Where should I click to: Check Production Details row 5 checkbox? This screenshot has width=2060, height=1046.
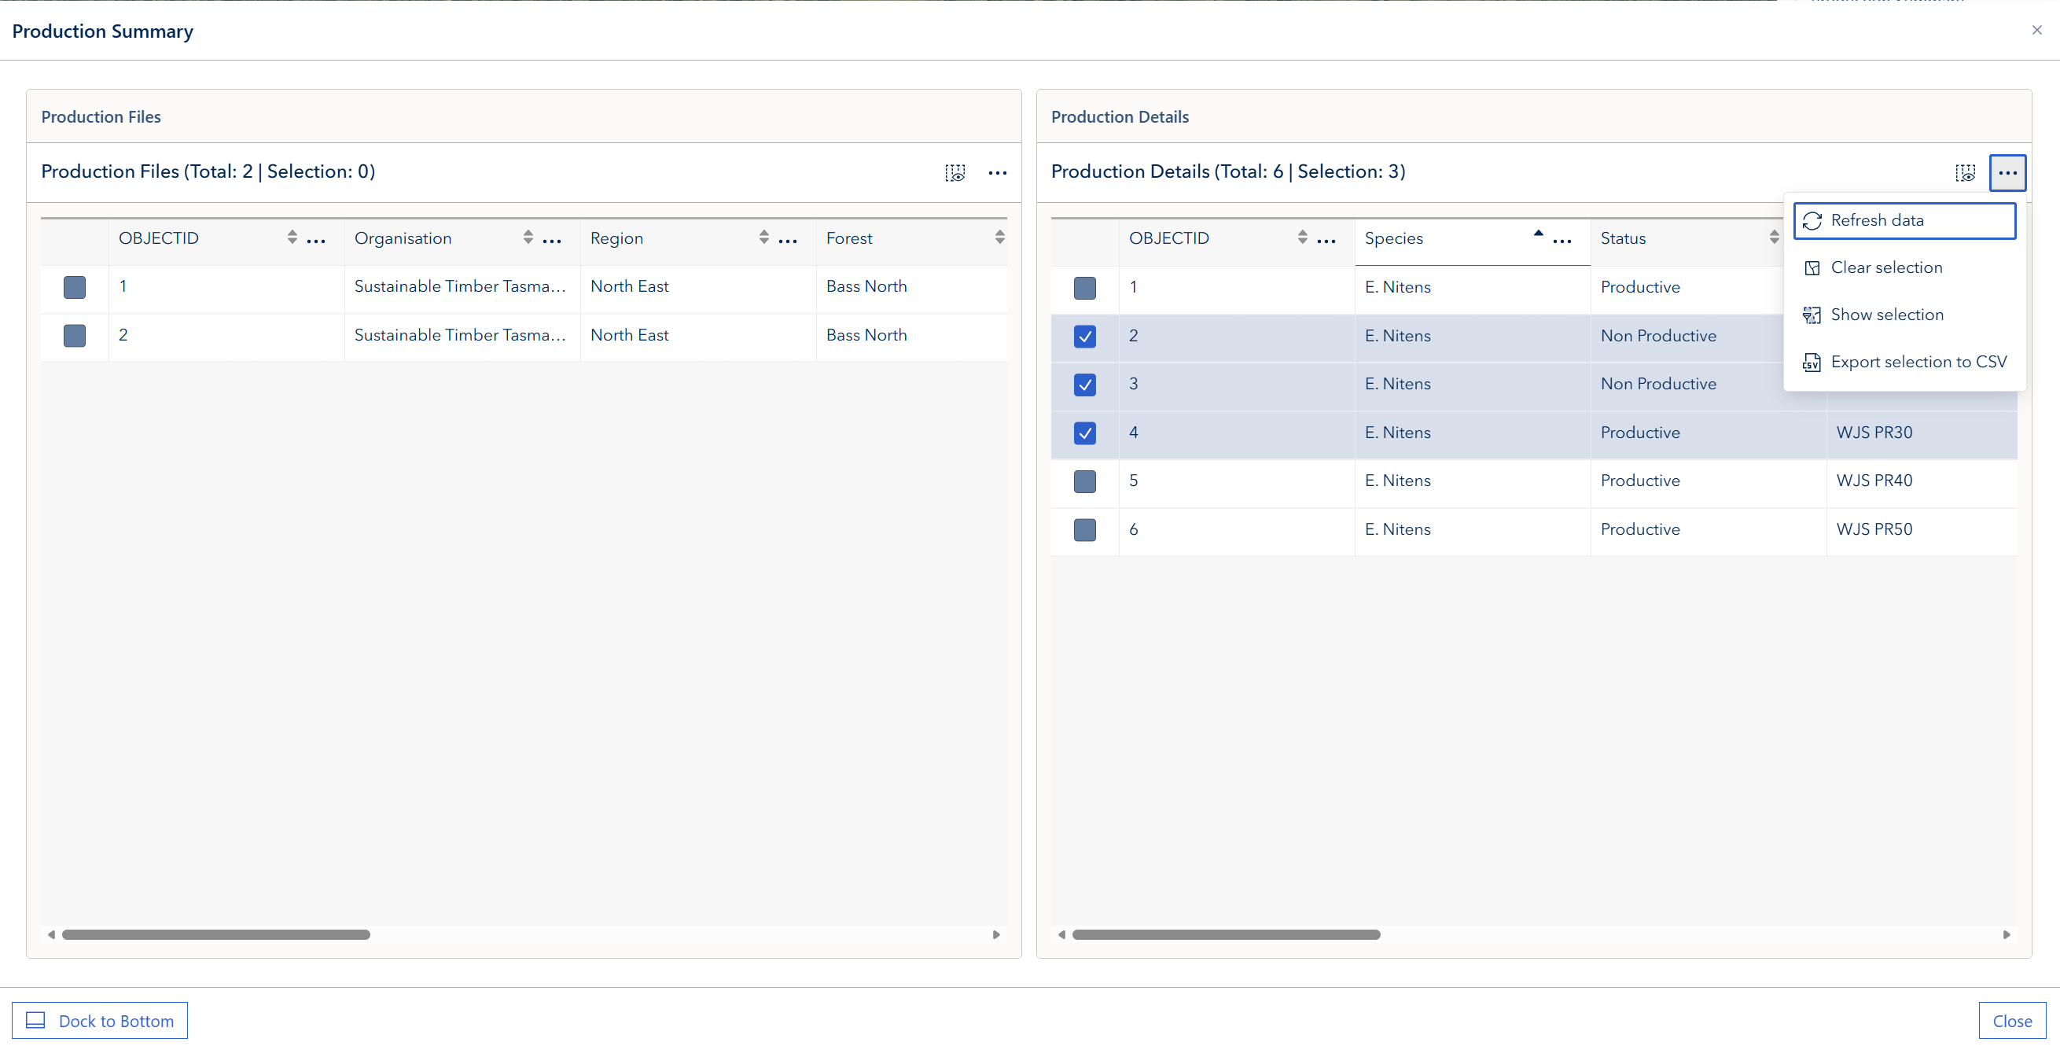(1084, 481)
